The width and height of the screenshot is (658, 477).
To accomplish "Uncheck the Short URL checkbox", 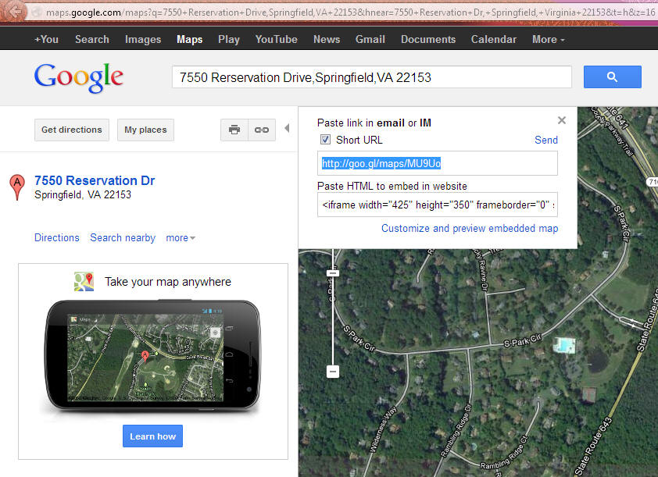I will (325, 140).
